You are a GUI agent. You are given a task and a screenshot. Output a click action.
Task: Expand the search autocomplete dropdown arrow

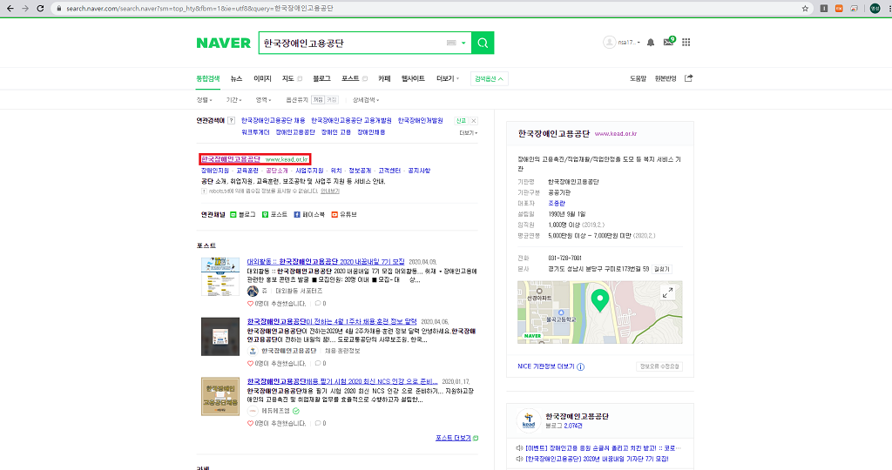pyautogui.click(x=463, y=44)
